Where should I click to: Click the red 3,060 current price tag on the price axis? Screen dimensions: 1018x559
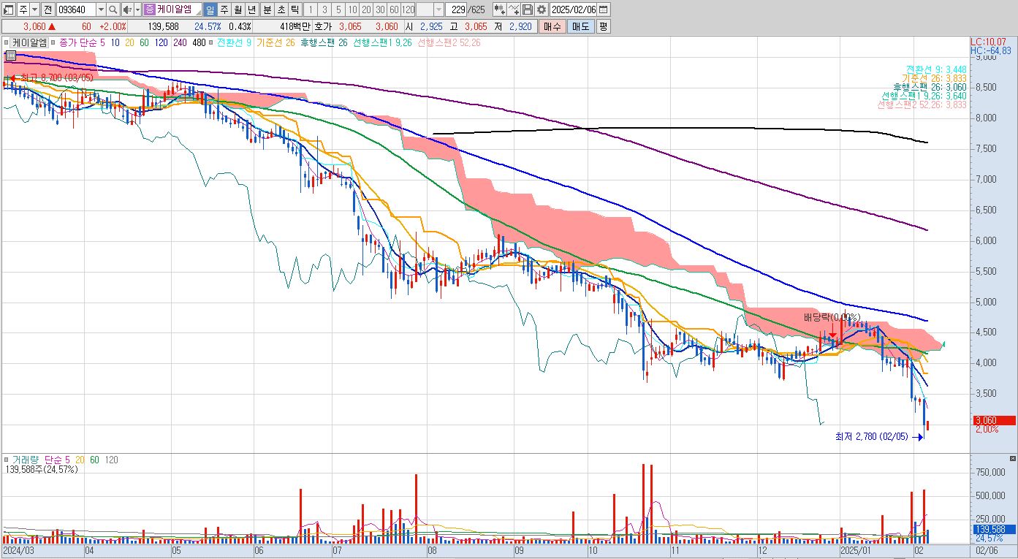(x=994, y=420)
